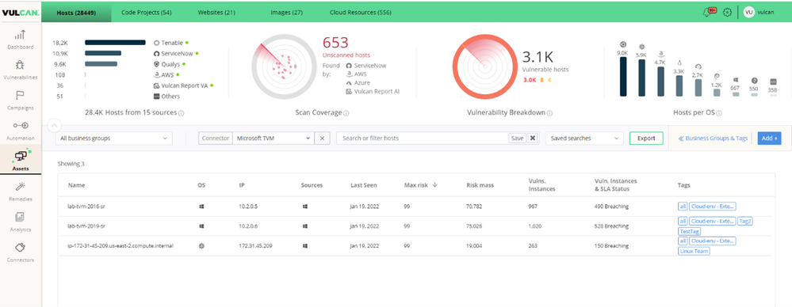
Task: Expand the All business groups dropdown
Action: tap(113, 138)
